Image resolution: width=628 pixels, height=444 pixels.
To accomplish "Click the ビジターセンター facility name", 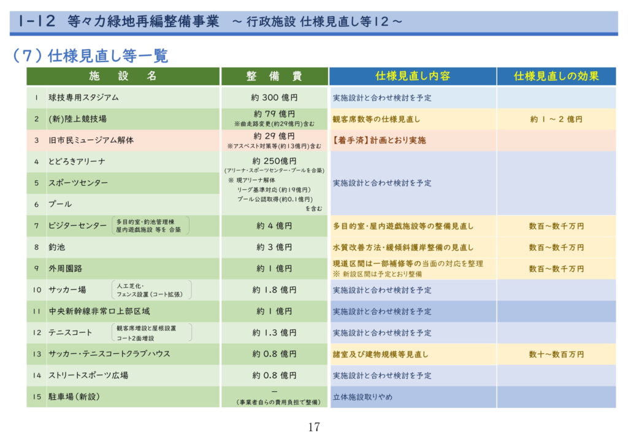I will (77, 226).
